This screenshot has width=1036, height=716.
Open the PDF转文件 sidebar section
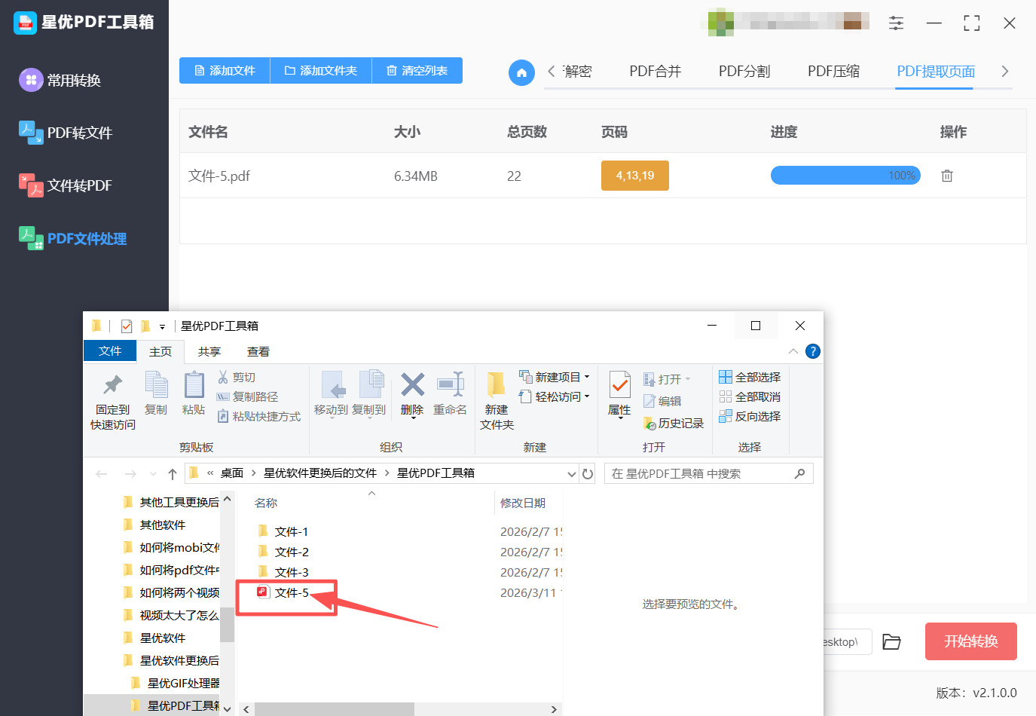(66, 133)
